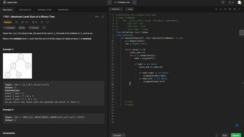Open the editor shortcuts icon
This screenshot has width=244, height=137.
coord(230,9)
